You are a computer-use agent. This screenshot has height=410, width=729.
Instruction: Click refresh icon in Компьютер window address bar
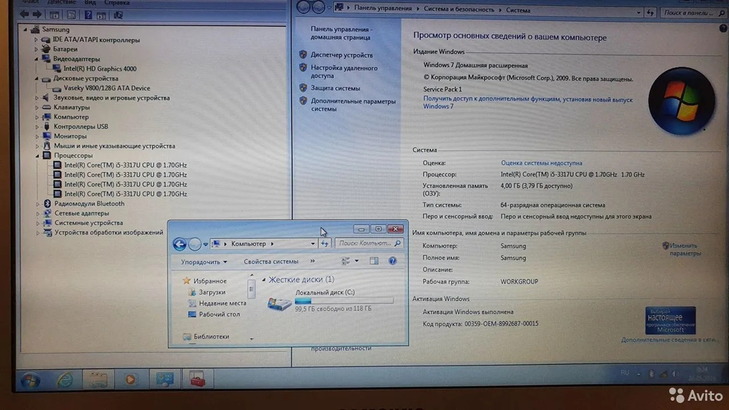tap(324, 243)
